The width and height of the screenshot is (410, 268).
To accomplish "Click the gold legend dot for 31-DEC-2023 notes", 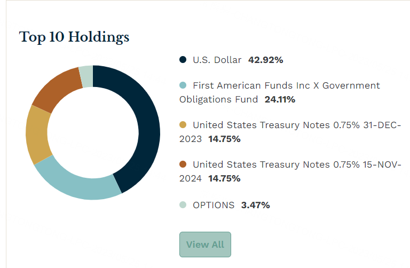I will [183, 125].
